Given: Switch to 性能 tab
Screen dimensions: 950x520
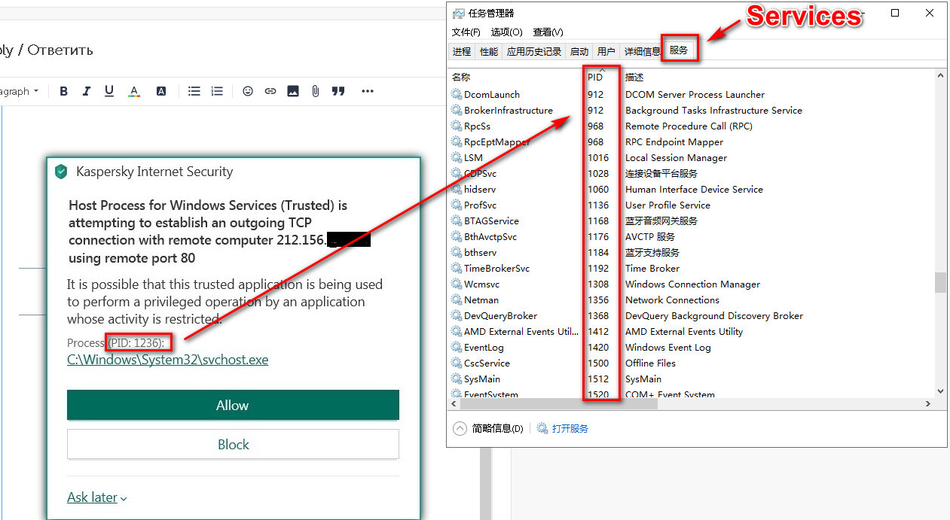Looking at the screenshot, I should (x=489, y=51).
